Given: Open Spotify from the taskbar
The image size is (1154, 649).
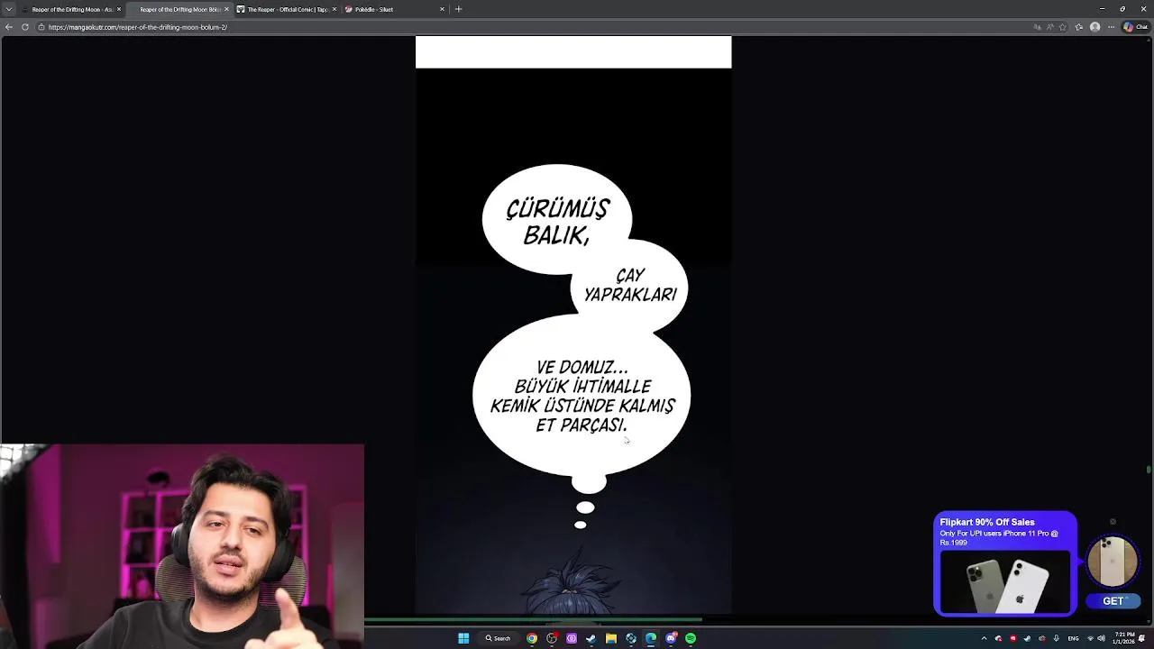Looking at the screenshot, I should (691, 638).
